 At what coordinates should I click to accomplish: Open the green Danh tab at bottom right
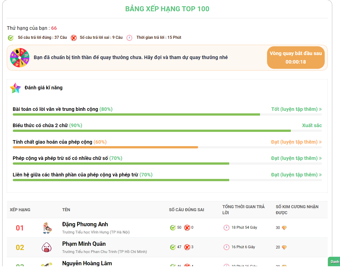[334, 262]
